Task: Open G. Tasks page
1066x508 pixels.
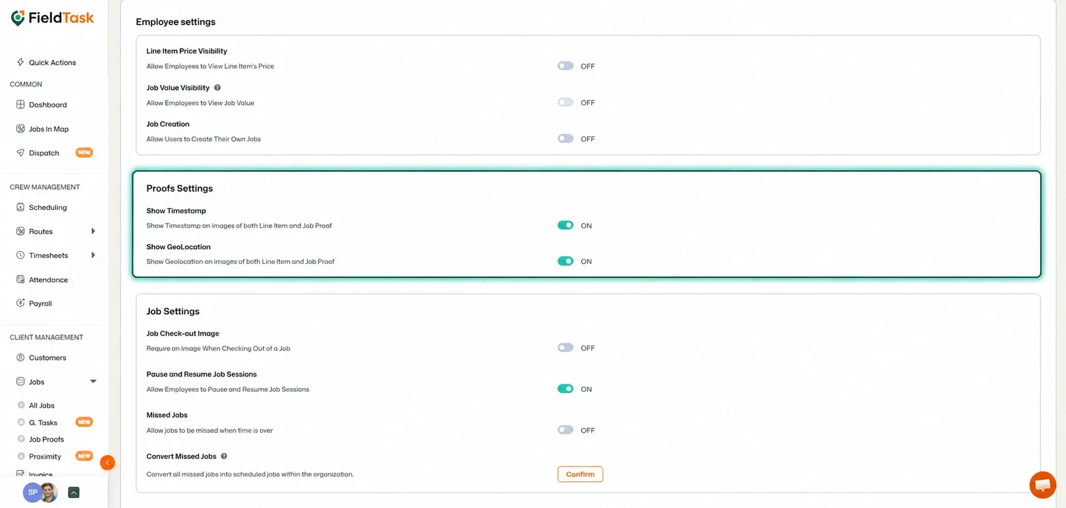Action: pos(43,422)
